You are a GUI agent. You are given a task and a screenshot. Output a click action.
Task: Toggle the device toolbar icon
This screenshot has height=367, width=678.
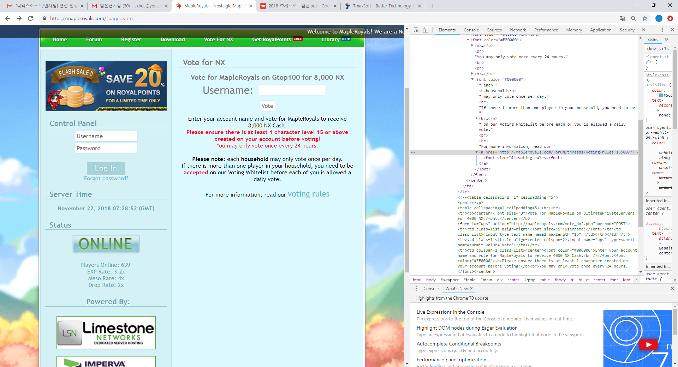pyautogui.click(x=426, y=30)
